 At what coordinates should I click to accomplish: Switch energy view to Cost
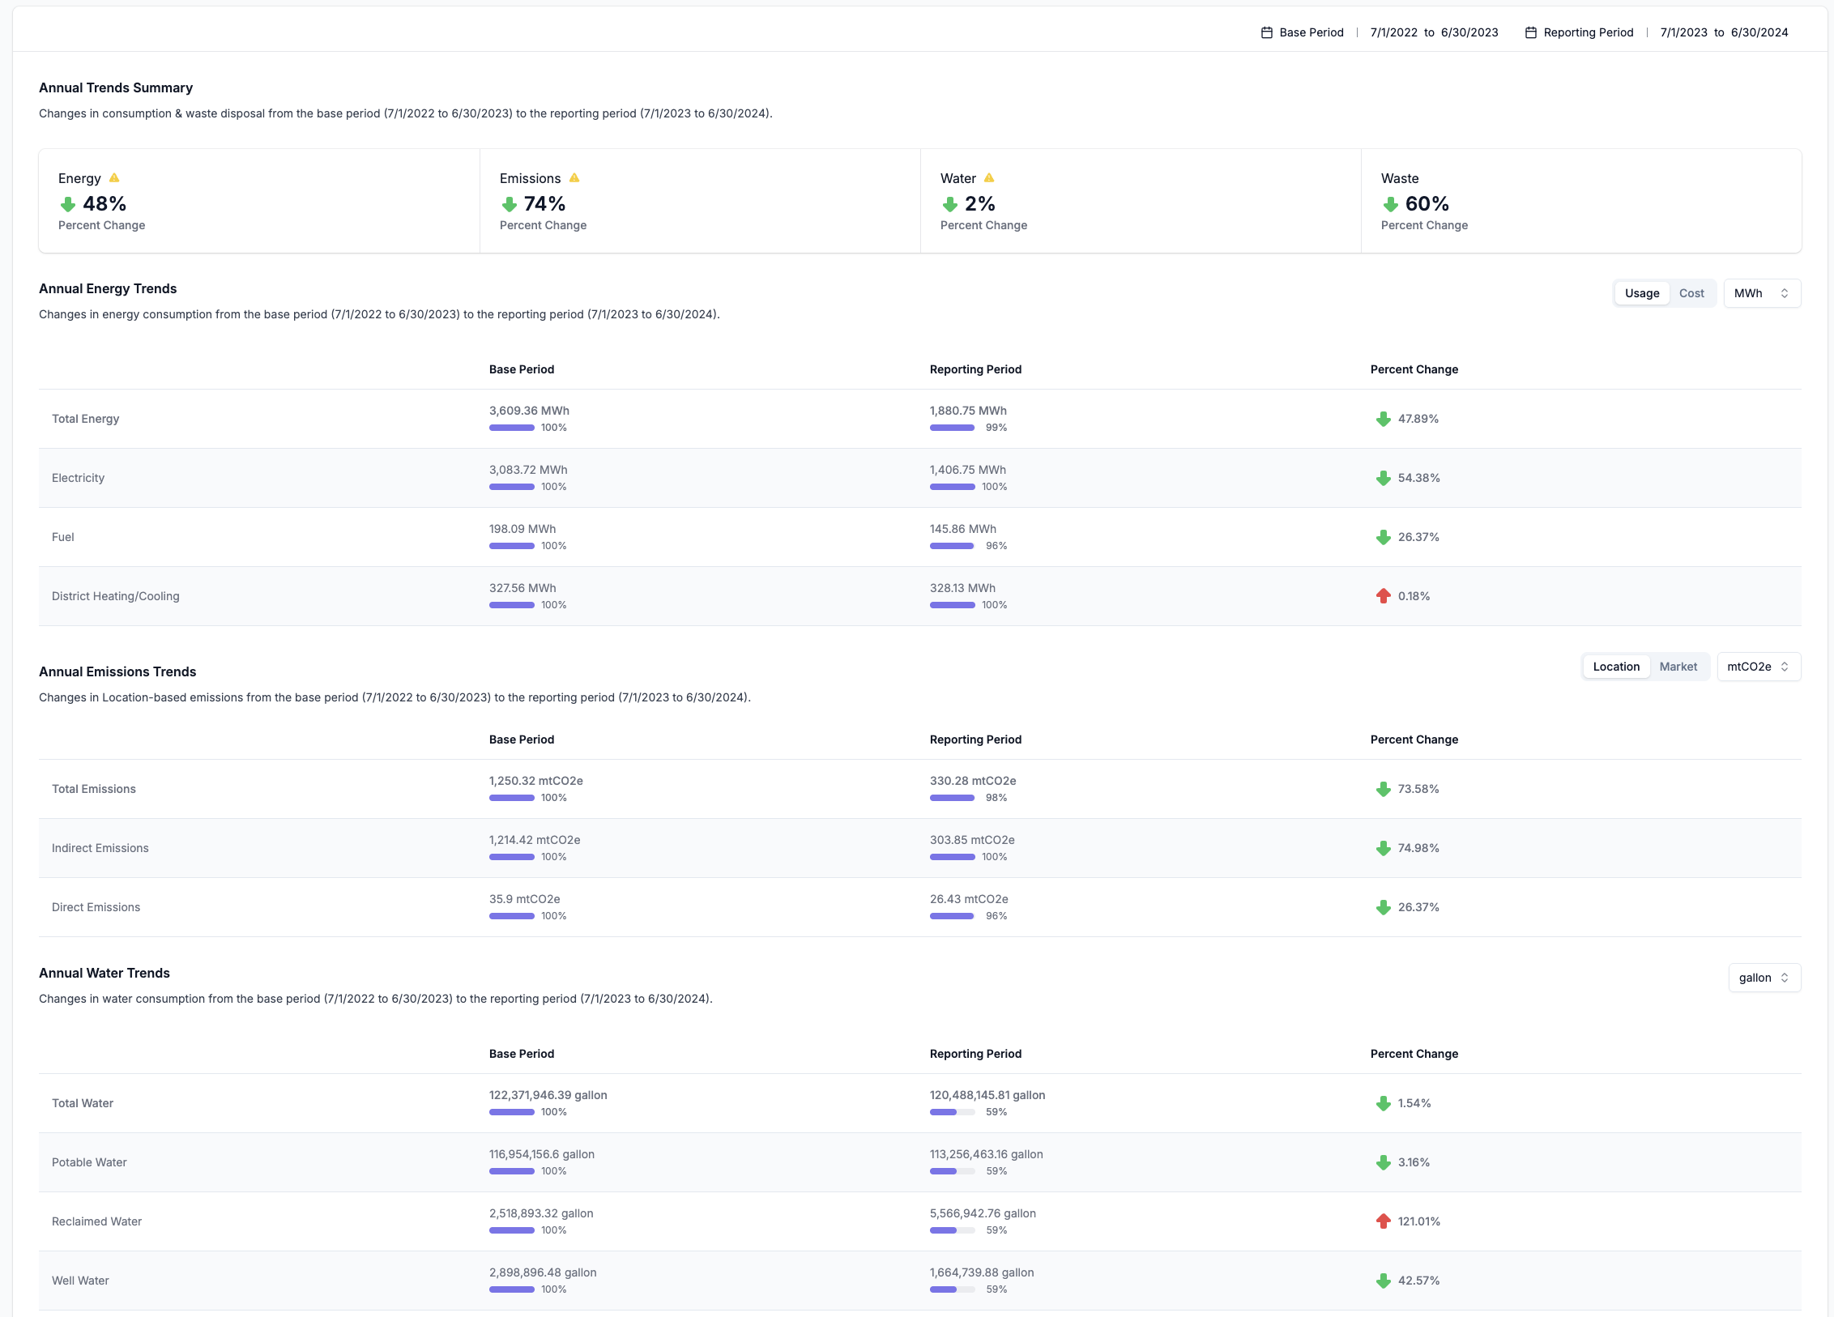pos(1691,293)
